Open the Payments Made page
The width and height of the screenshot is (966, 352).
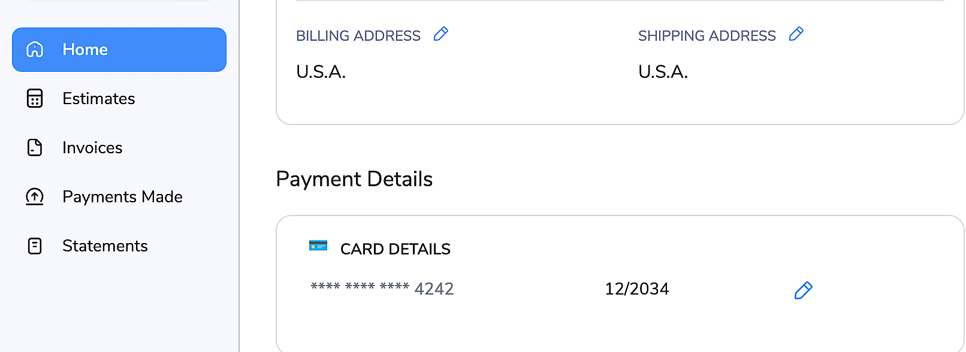(x=122, y=196)
